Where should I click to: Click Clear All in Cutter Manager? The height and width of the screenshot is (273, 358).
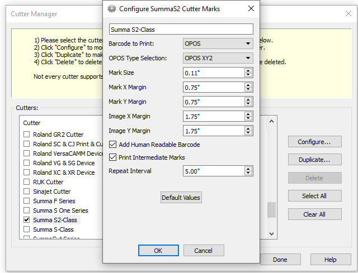tap(314, 214)
